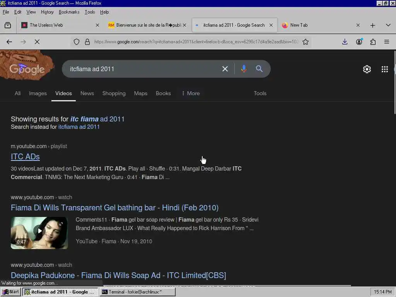The height and width of the screenshot is (297, 396).
Task: Go back one page in Firefox
Action: 9,42
